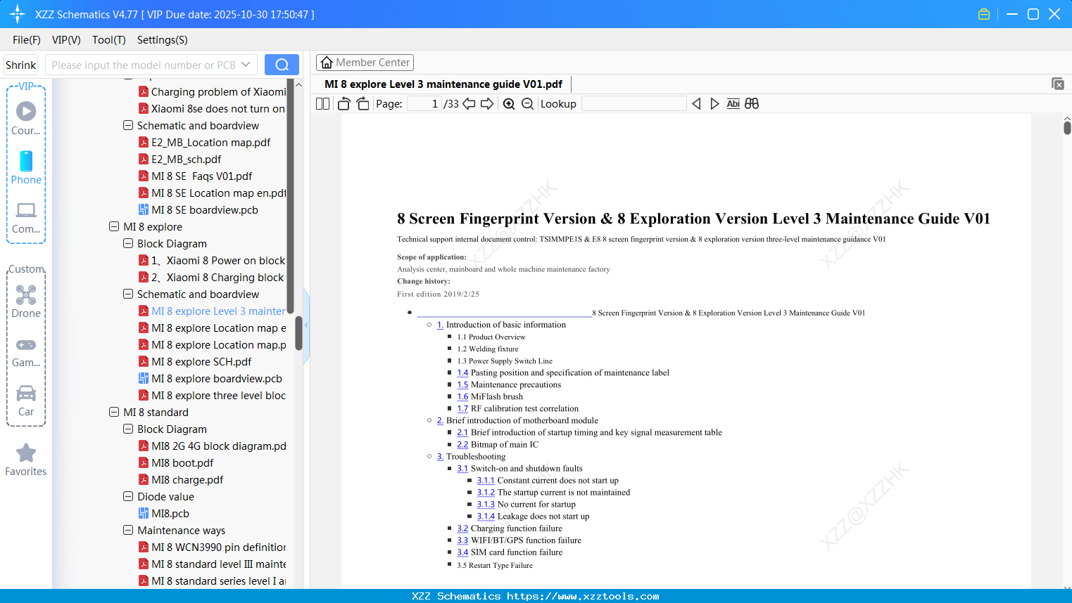Go to the previous PDF page arrow
Image resolution: width=1072 pixels, height=603 pixels.
click(x=469, y=104)
